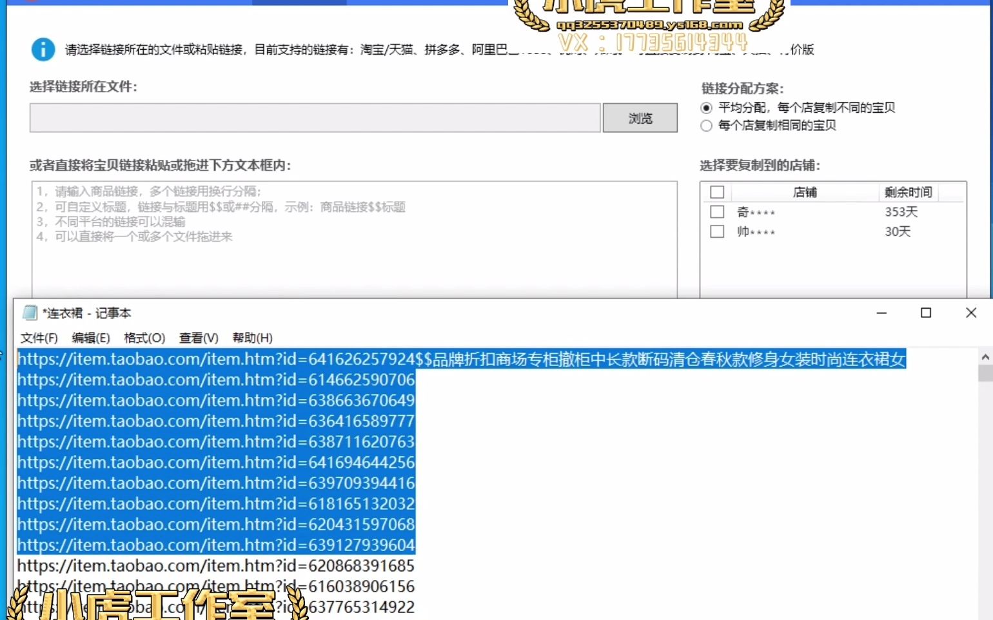Click the link line with id=616038906156

(x=216, y=586)
